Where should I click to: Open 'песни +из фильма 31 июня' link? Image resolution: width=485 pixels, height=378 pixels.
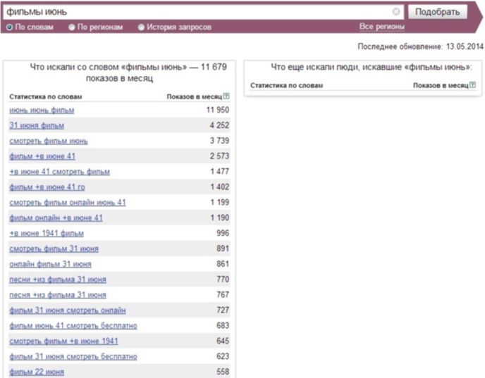click(58, 279)
